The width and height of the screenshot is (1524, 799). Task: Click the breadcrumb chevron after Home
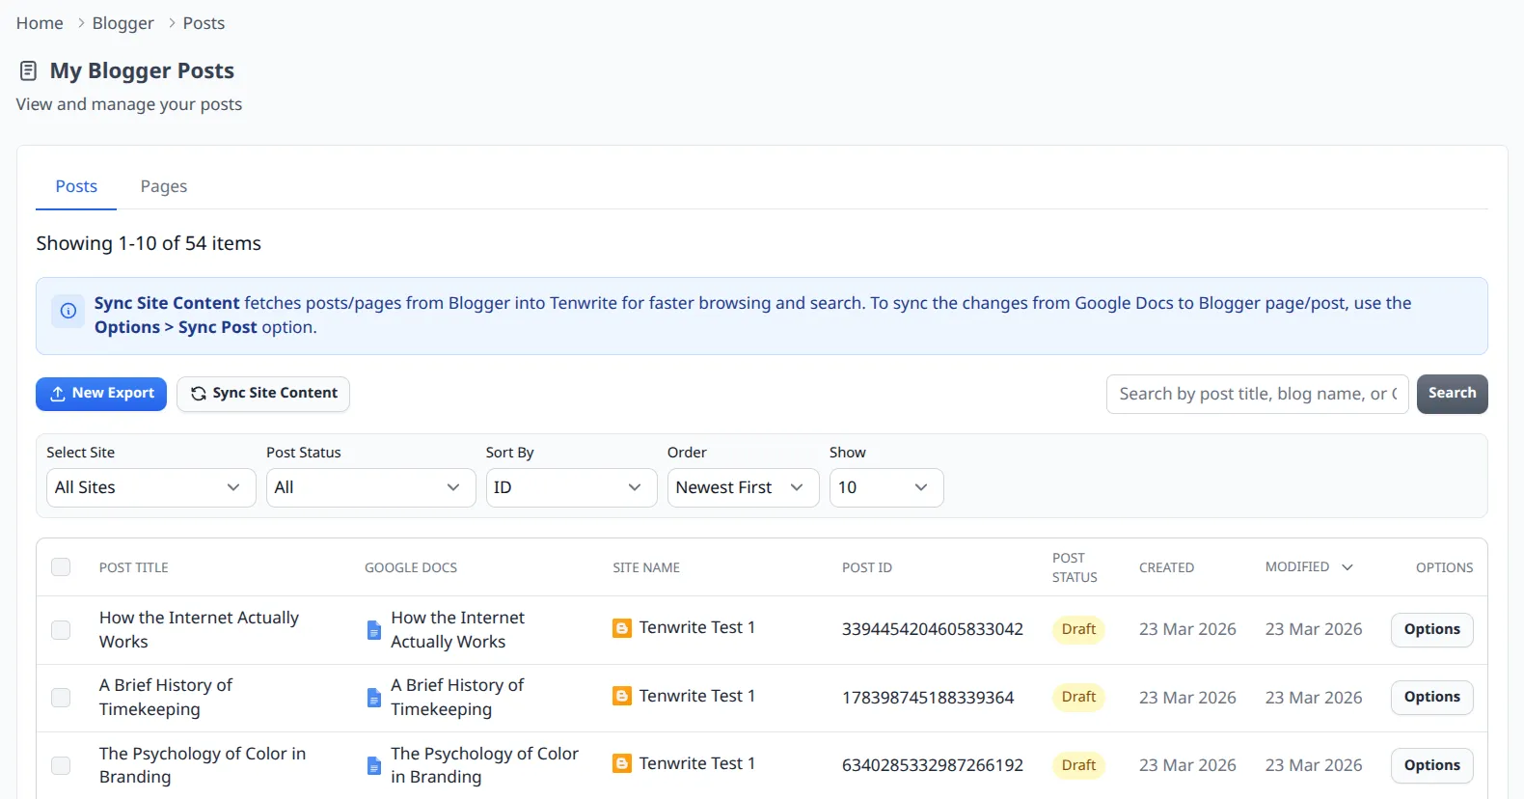click(81, 23)
